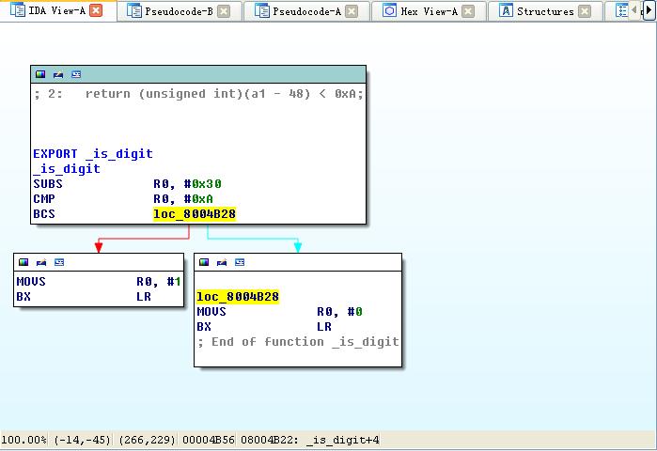Select BX in the loc_8004B28 block
This screenshot has height=451, width=657.
coord(204,327)
